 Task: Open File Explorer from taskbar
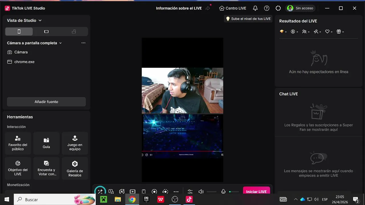118,200
